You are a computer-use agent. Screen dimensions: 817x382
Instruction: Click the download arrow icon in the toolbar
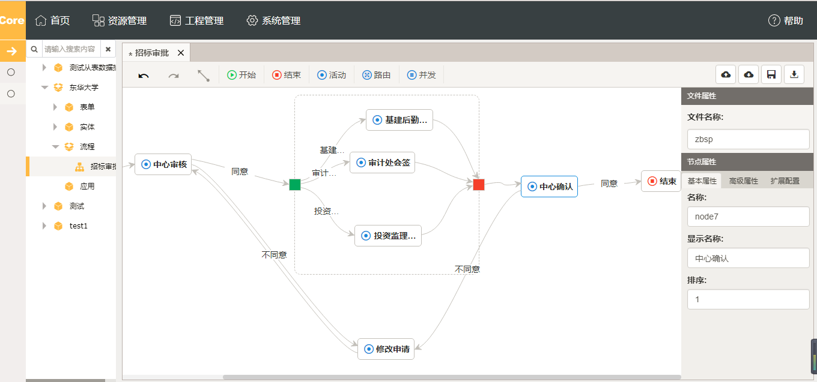point(794,74)
